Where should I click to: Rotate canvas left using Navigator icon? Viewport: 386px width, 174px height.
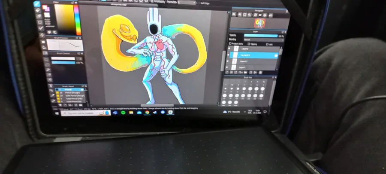[255, 15]
